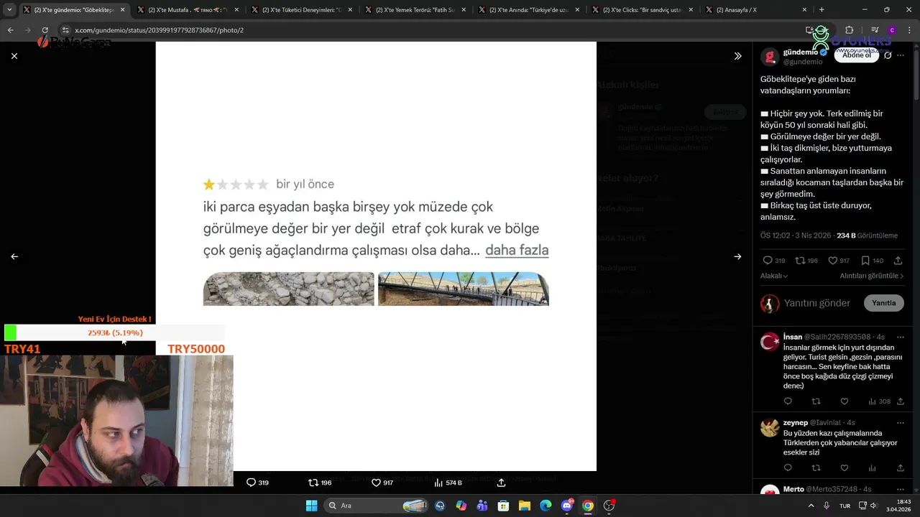Retweet zeynep's comment
The width and height of the screenshot is (920, 517).
(x=816, y=468)
